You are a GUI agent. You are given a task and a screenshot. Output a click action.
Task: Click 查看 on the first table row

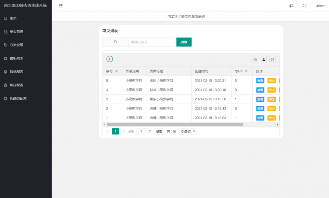[x=260, y=81]
